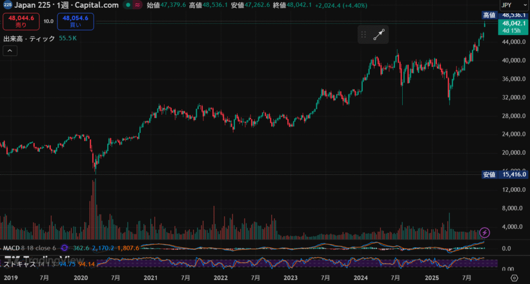Click the purple MACD indicator circle icon
This screenshot has height=284, width=530.
click(x=65, y=248)
